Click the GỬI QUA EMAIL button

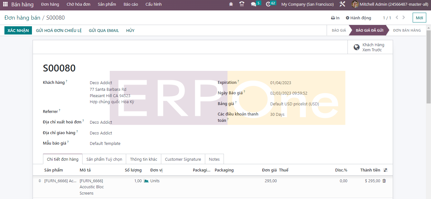tap(104, 31)
